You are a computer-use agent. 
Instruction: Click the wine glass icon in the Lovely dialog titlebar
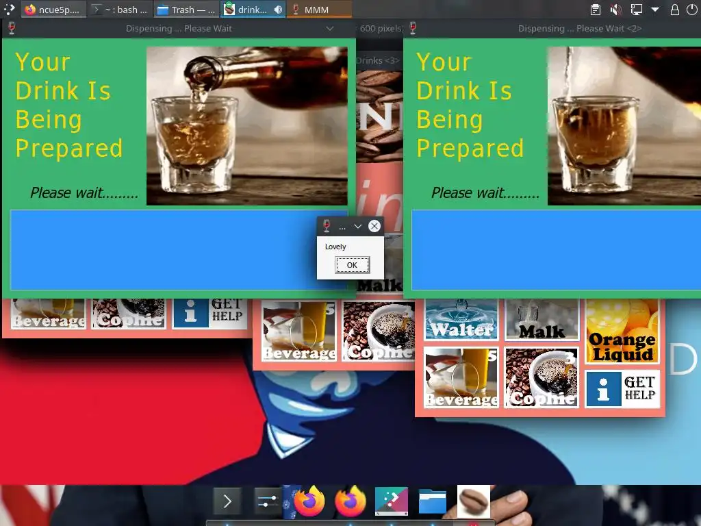pyautogui.click(x=327, y=226)
